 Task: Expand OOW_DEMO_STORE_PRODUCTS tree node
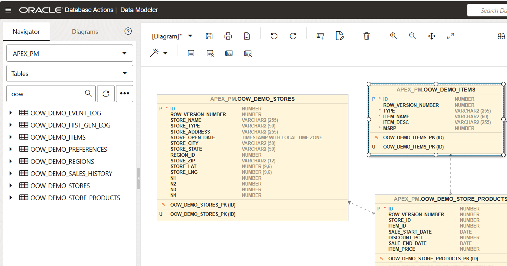point(11,198)
